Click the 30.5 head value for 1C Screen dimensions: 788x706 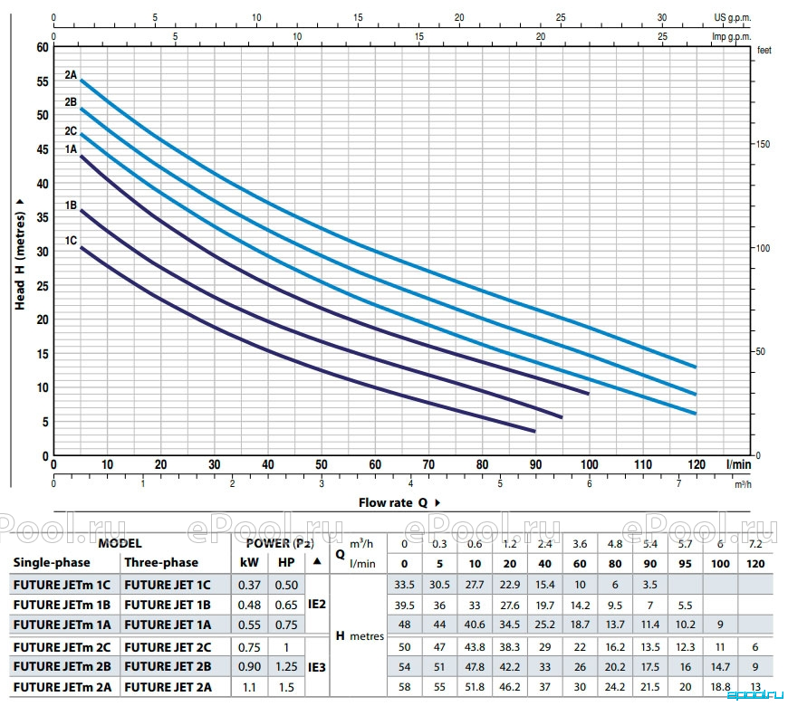(439, 585)
